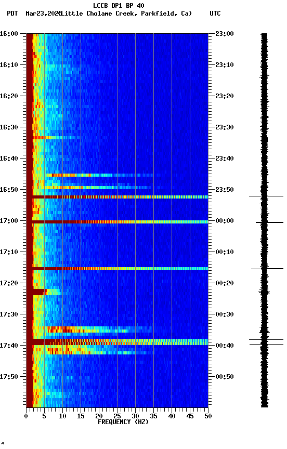Click the '00:10' UTC time label
The image size is (287, 449).
point(225,252)
